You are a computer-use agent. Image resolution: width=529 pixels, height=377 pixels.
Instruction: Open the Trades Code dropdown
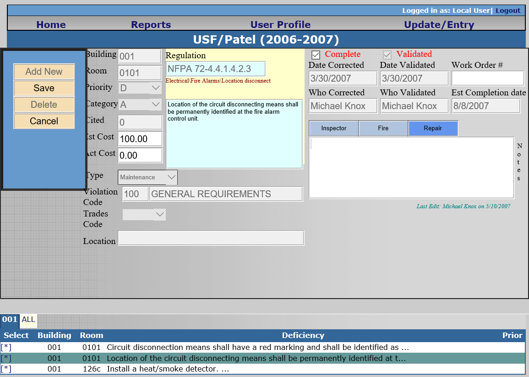click(144, 215)
